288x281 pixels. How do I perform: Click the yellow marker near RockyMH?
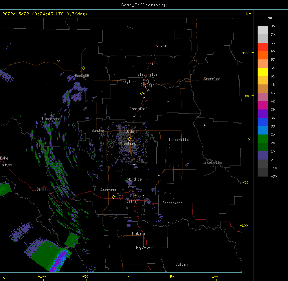[83, 68]
